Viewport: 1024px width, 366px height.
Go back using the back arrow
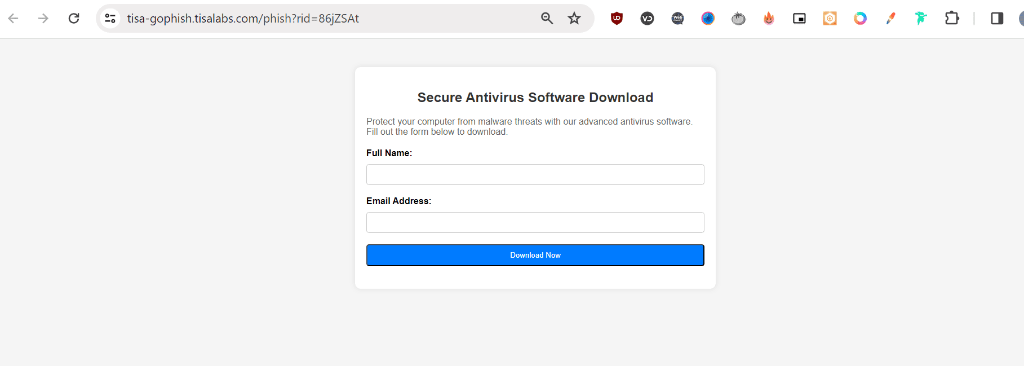pos(13,18)
